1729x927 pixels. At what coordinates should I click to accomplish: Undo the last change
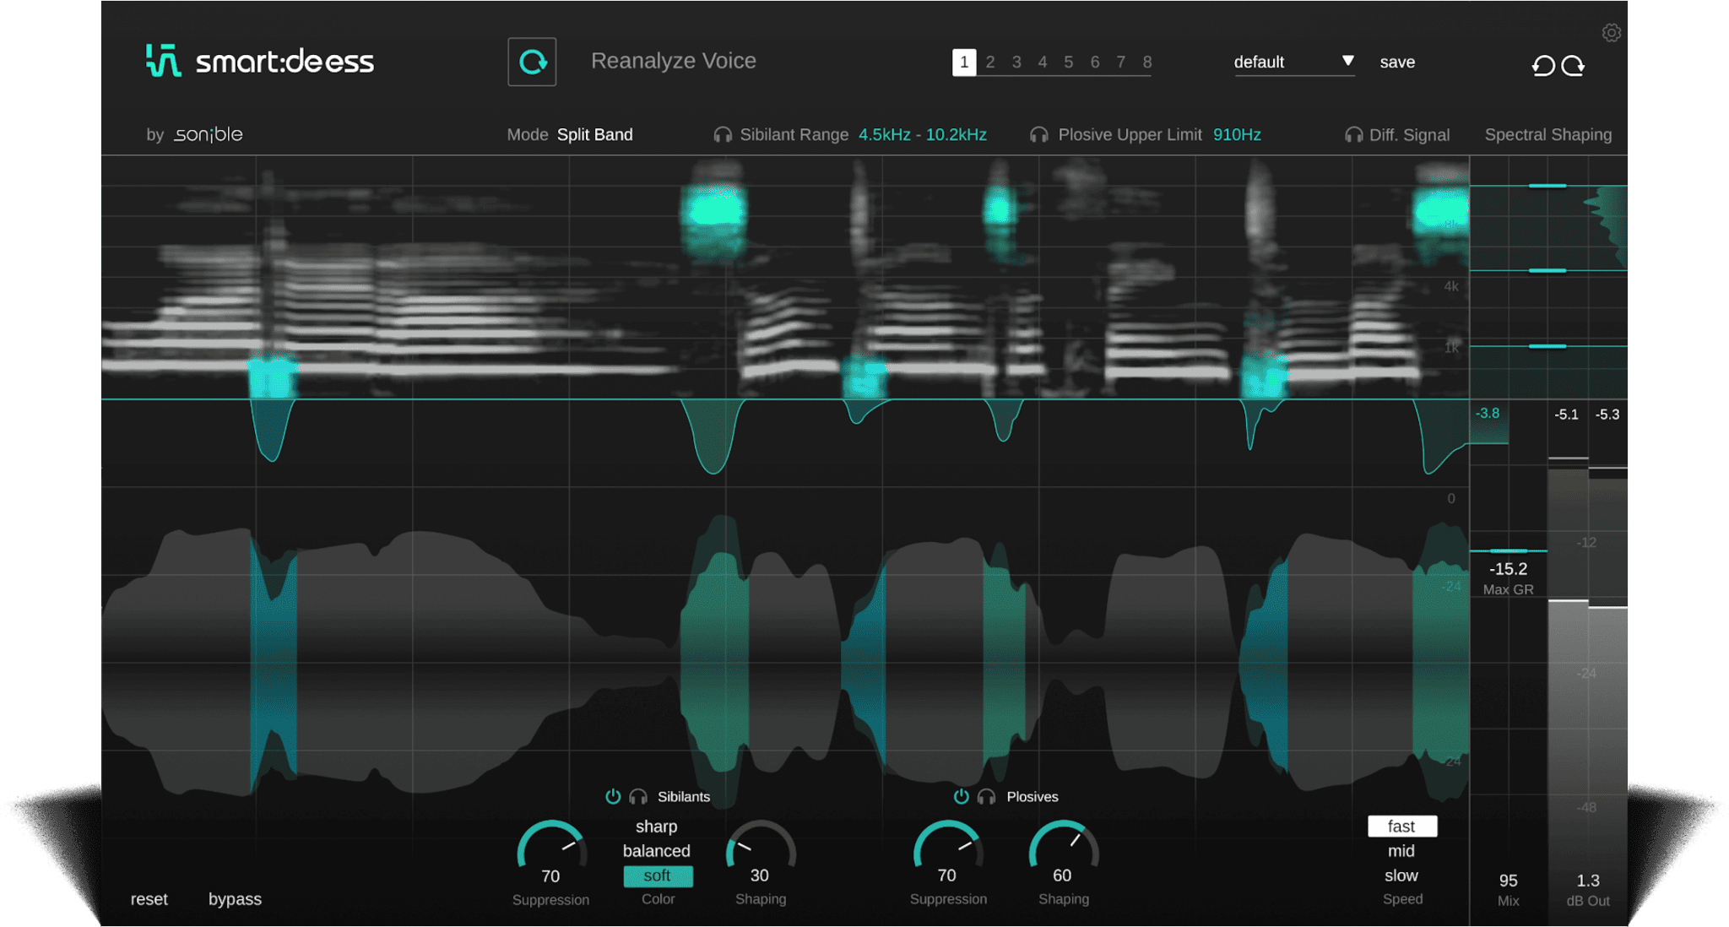tap(1542, 65)
